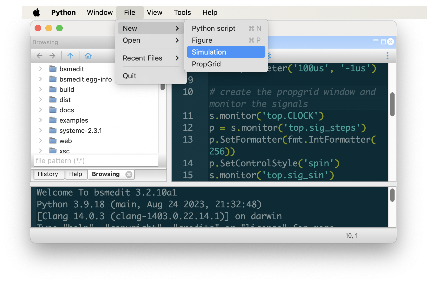Select the examples folder icon
Image resolution: width=427 pixels, height=283 pixels.
click(53, 120)
